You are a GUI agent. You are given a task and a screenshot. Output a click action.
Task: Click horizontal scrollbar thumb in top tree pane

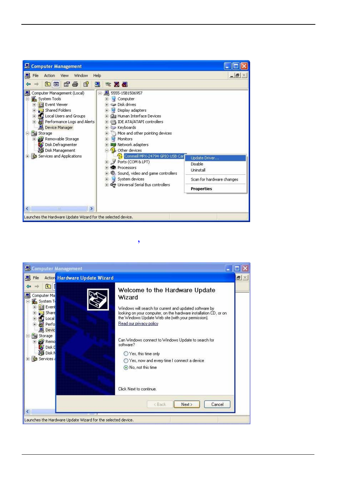tap(59, 209)
